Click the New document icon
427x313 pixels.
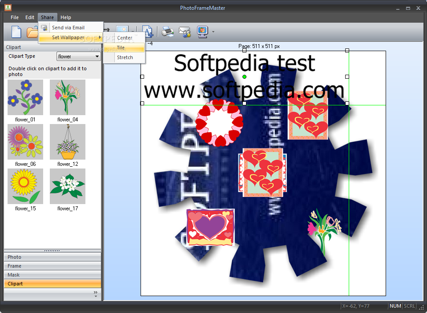16,32
